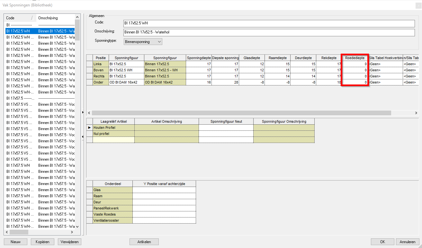The image size is (422, 248).
Task: Click the Nieuw button
Action: coord(15,242)
